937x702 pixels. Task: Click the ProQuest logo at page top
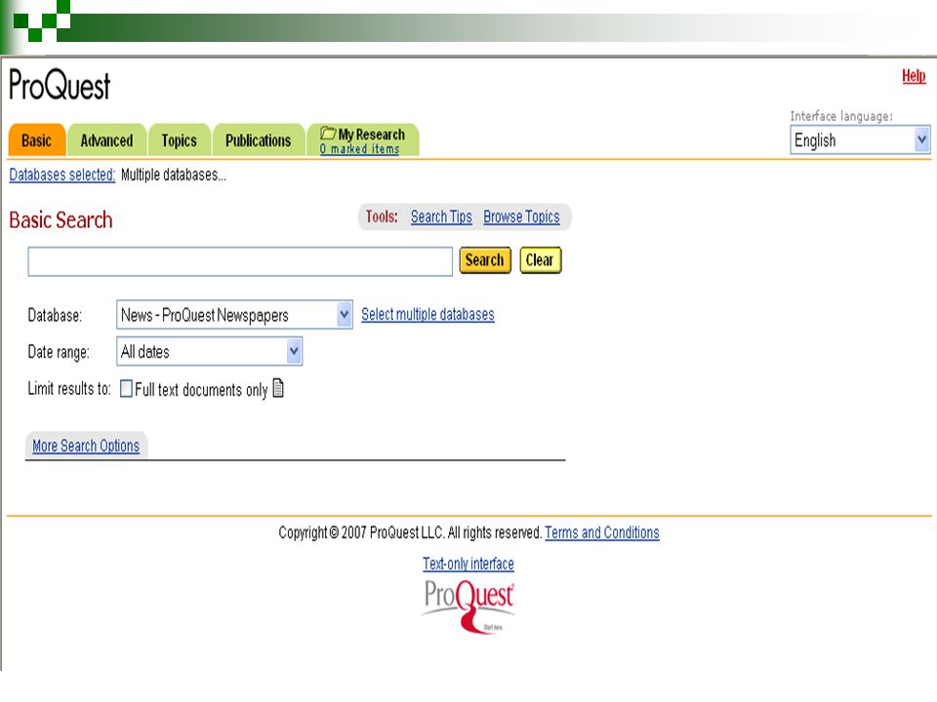tap(60, 85)
